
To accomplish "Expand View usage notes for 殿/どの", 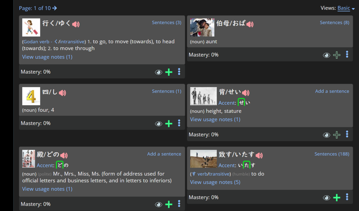I will tap(47, 189).
